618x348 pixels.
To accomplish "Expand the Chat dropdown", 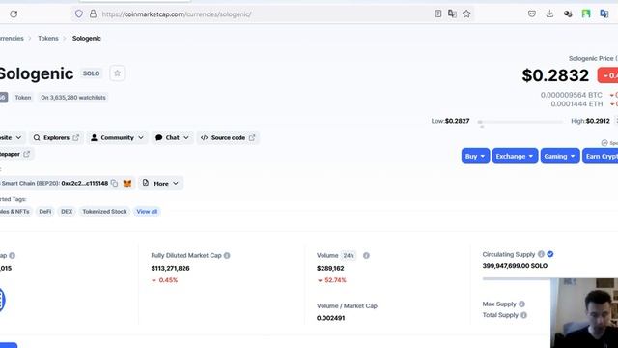I will 172,137.
